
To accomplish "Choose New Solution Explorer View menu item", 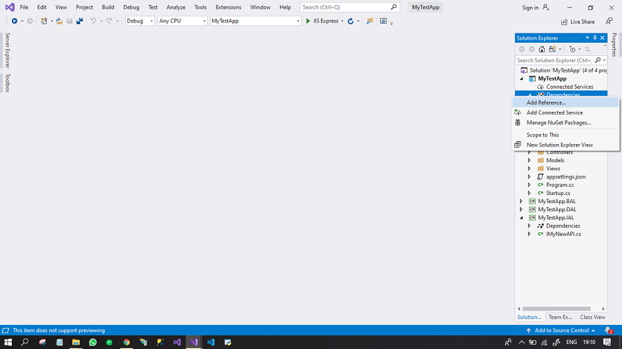I will (565, 145).
